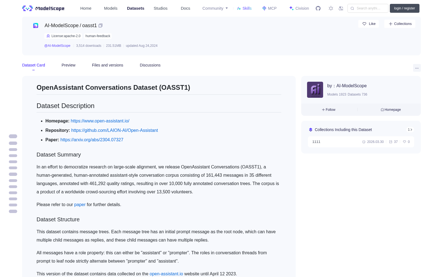Open the LAION-AI GitHub repository link
The width and height of the screenshot is (443, 277).
click(114, 130)
